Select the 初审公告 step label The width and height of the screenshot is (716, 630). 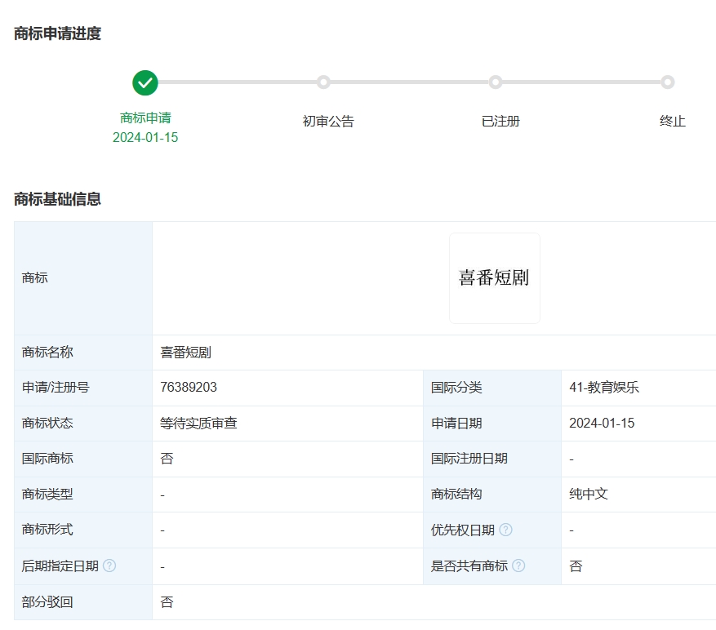pos(328,121)
